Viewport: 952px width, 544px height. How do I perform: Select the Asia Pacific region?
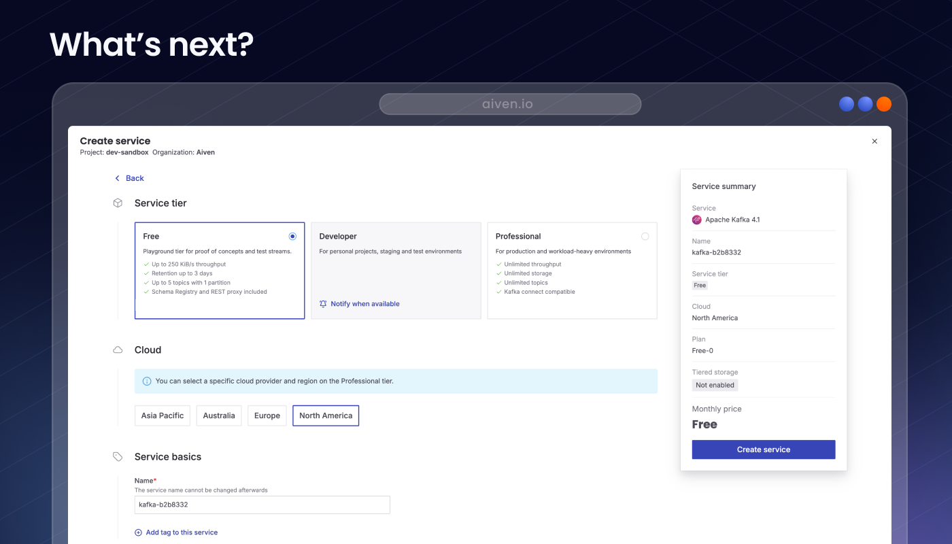(x=163, y=415)
